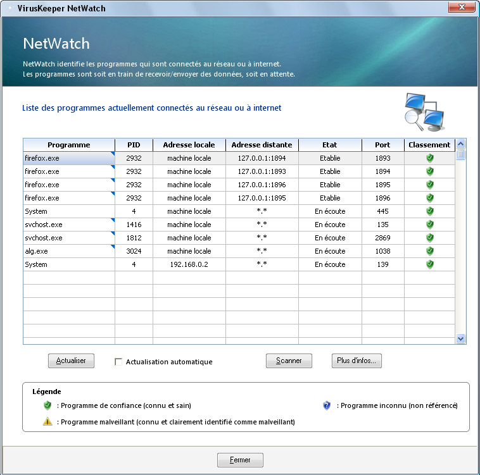Sort by Etat column header
This screenshot has height=475, width=480.
pyautogui.click(x=330, y=145)
